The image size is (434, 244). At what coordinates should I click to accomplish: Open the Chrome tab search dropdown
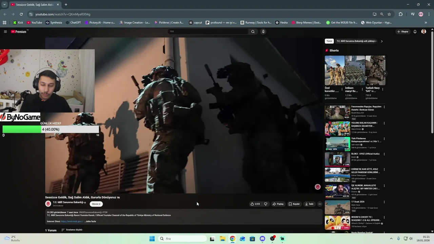[x=4, y=5]
